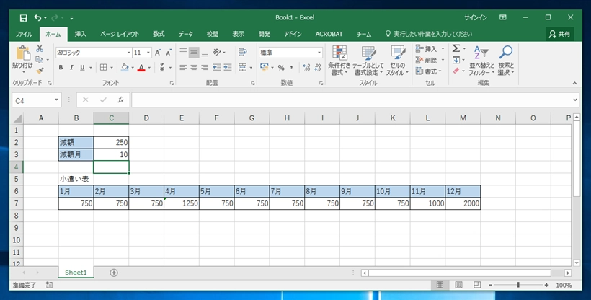Click the Clear eraser icon
Screen dimensions: 591x300
(x=456, y=71)
